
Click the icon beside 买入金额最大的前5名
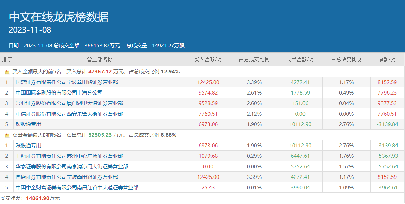(x=7, y=72)
